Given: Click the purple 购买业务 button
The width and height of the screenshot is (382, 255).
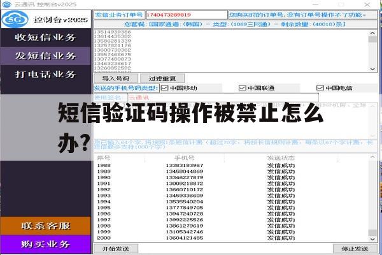Looking at the screenshot, I should [46, 244].
